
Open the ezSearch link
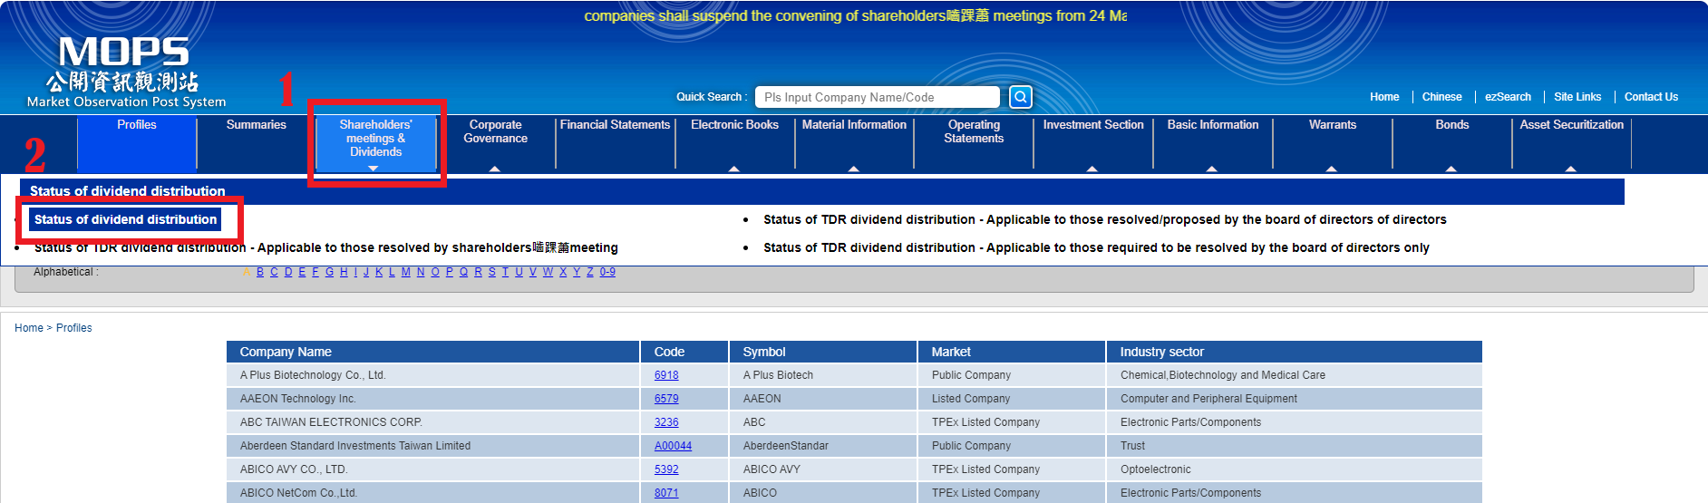point(1508,97)
